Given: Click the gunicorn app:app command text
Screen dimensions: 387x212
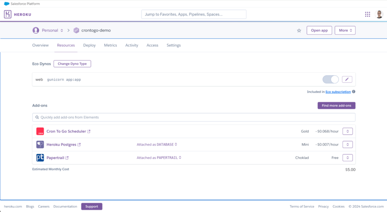Looking at the screenshot, I should (64, 80).
